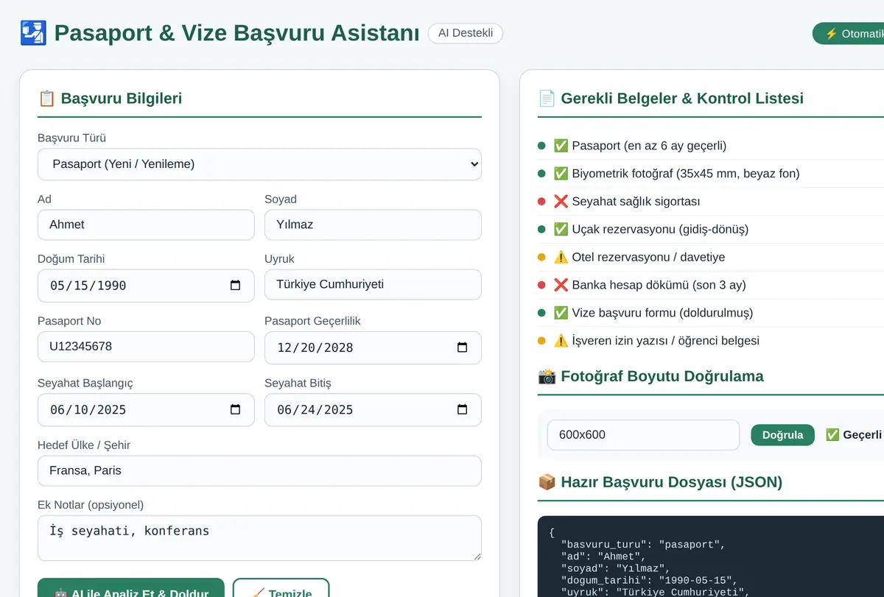Click the text 'İşveren izin yazısı / öğrenci belgesi'
The height and width of the screenshot is (597, 884).
point(665,341)
